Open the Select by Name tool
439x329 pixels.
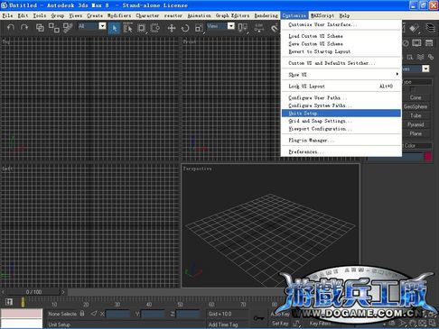(x=127, y=28)
